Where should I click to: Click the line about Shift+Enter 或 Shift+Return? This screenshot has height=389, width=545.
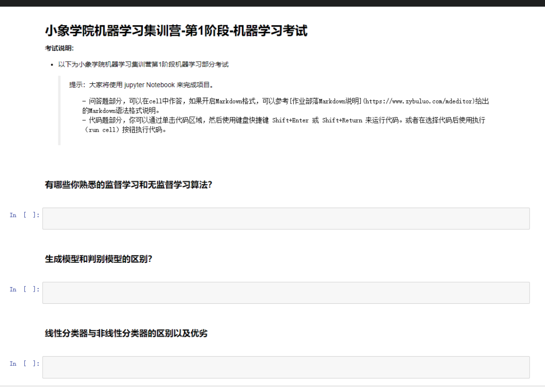[284, 120]
